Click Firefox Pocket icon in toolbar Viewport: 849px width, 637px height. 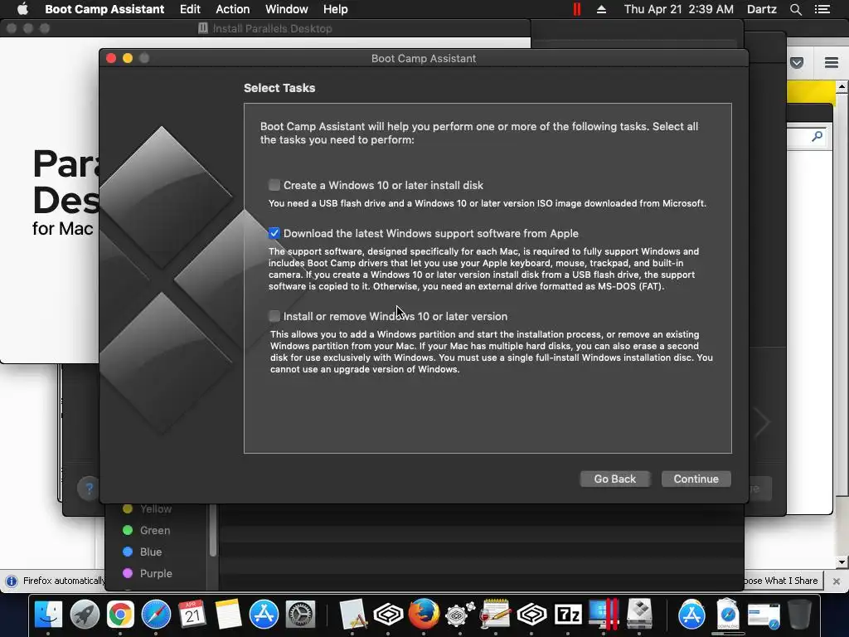point(797,63)
